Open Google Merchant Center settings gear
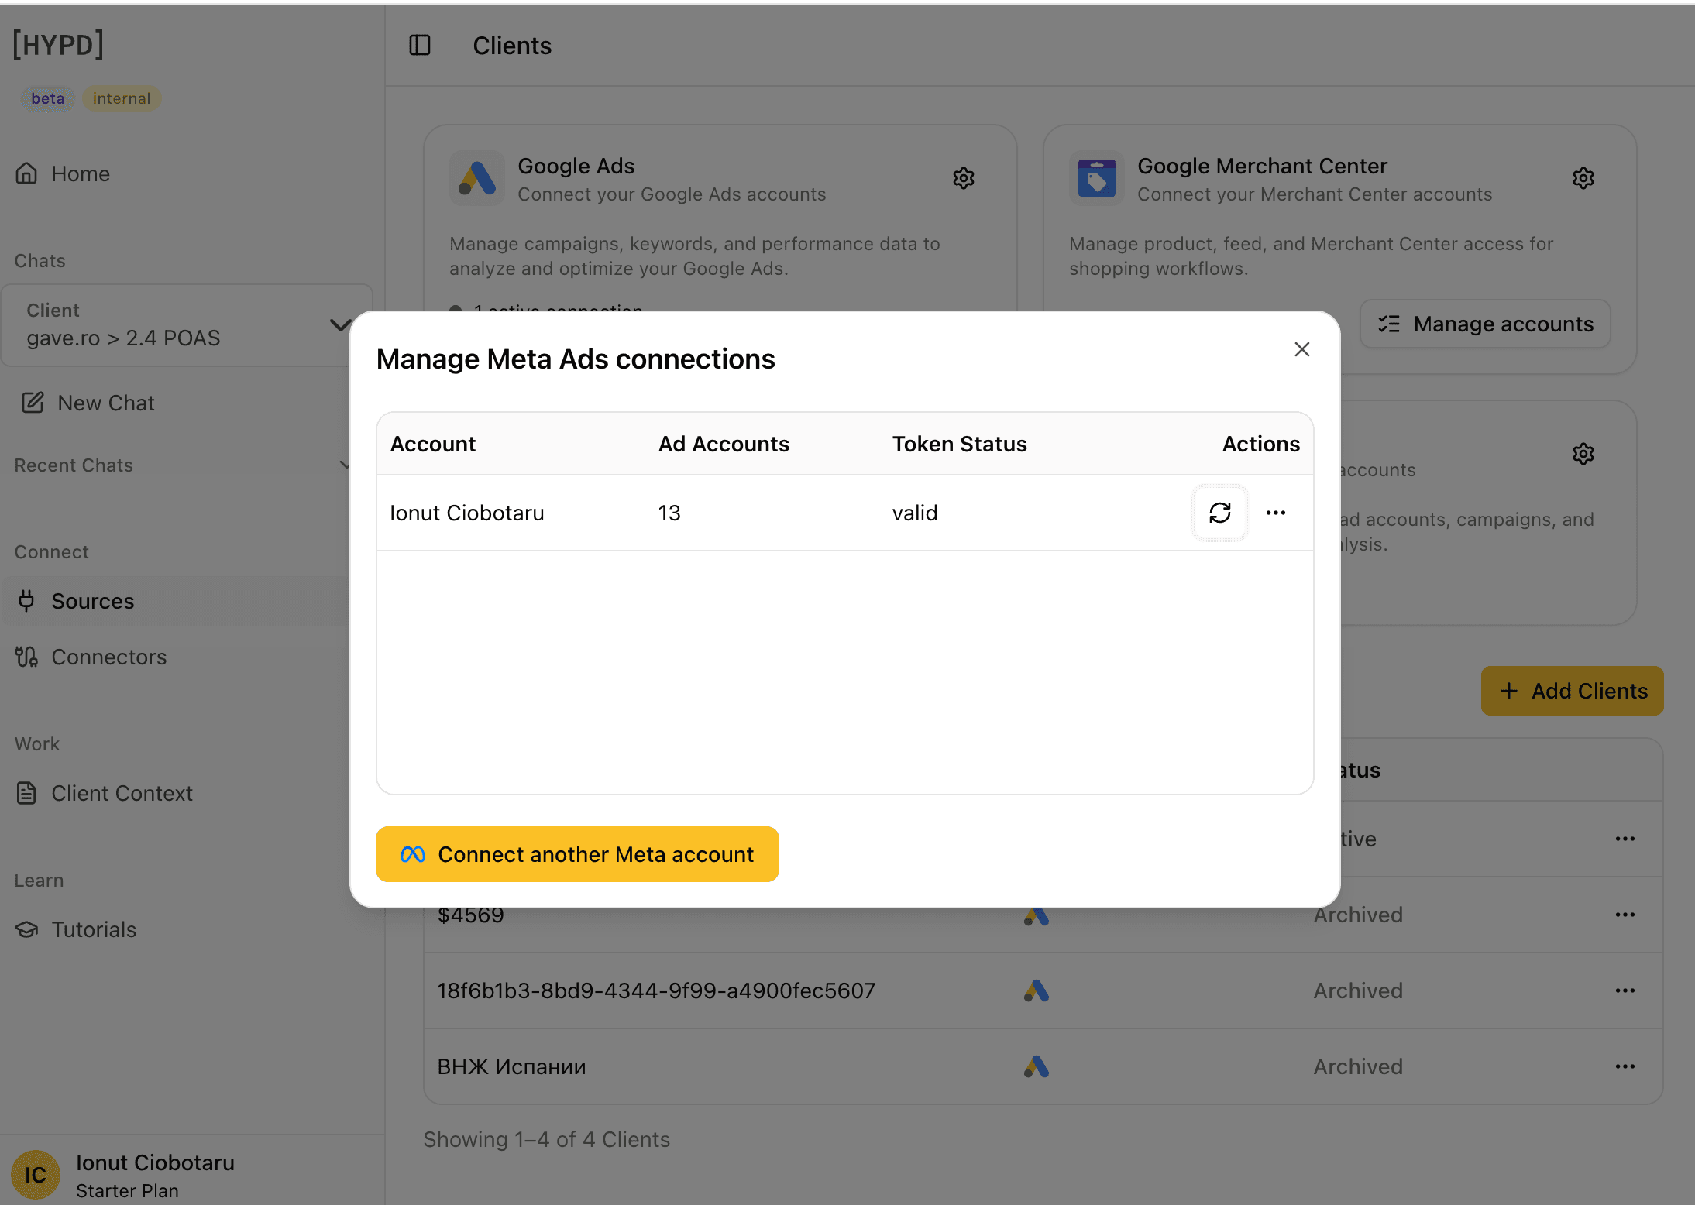1695x1205 pixels. [1583, 179]
